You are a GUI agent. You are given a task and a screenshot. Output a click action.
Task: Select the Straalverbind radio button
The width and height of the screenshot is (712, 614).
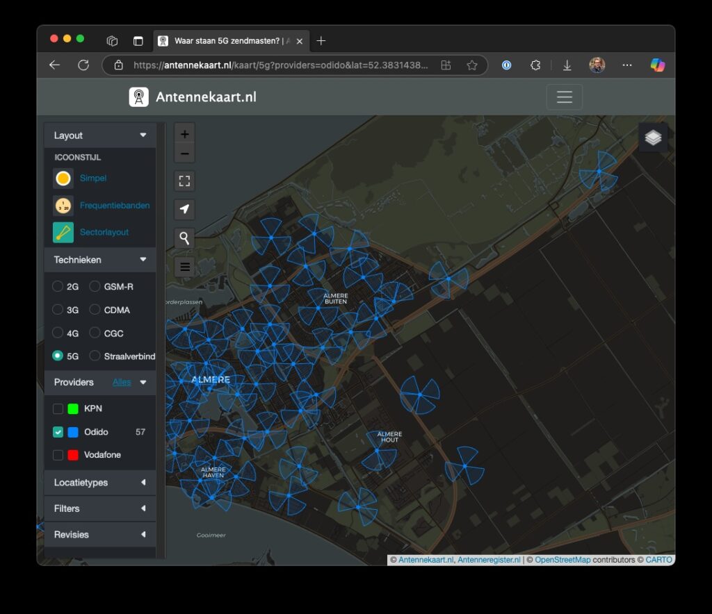click(95, 356)
